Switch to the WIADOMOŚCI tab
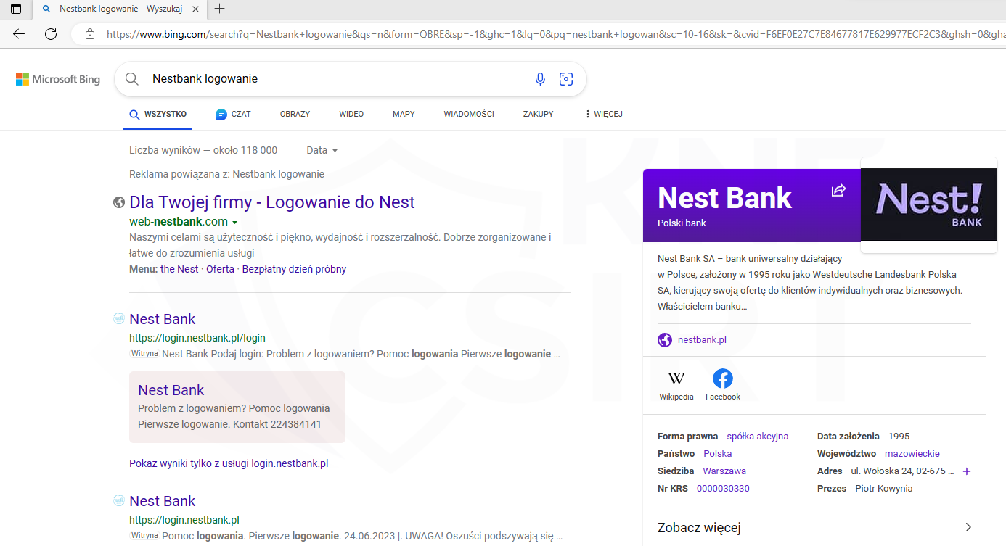This screenshot has width=1006, height=546. tap(468, 114)
